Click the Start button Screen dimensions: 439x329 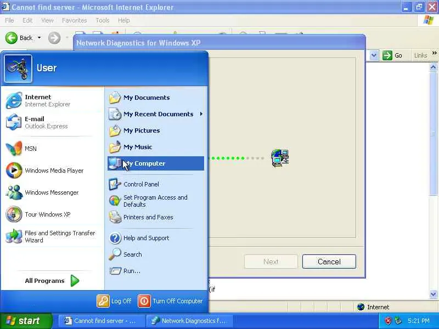point(26,321)
